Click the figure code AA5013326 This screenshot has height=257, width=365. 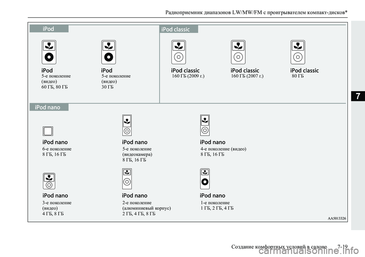pos(337,218)
